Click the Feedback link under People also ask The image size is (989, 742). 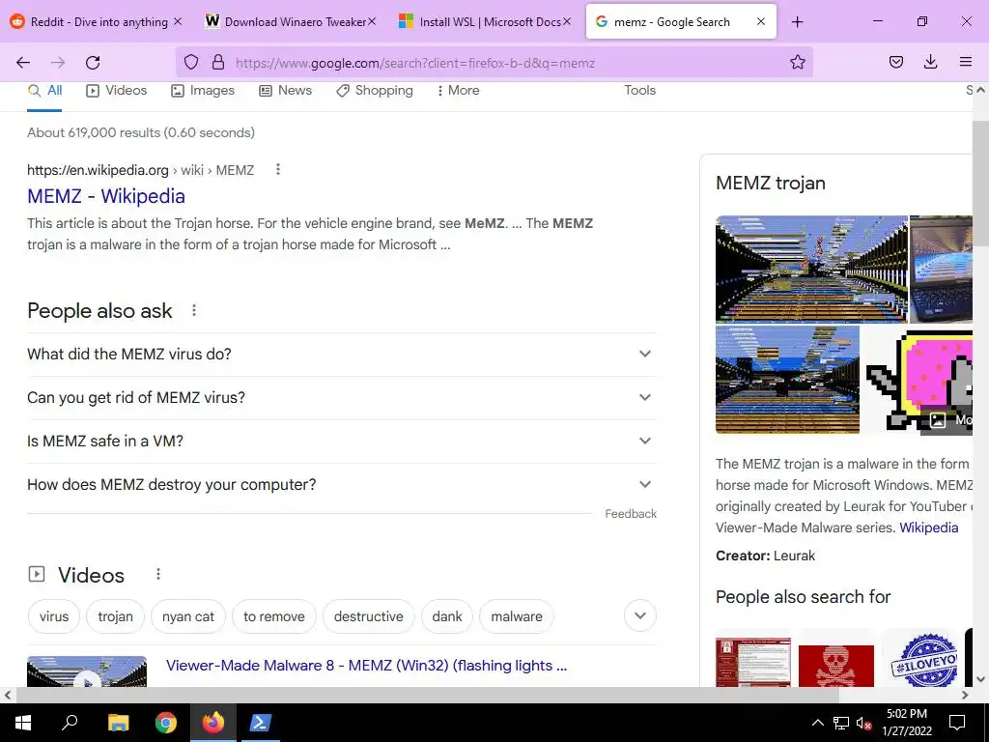tap(630, 514)
